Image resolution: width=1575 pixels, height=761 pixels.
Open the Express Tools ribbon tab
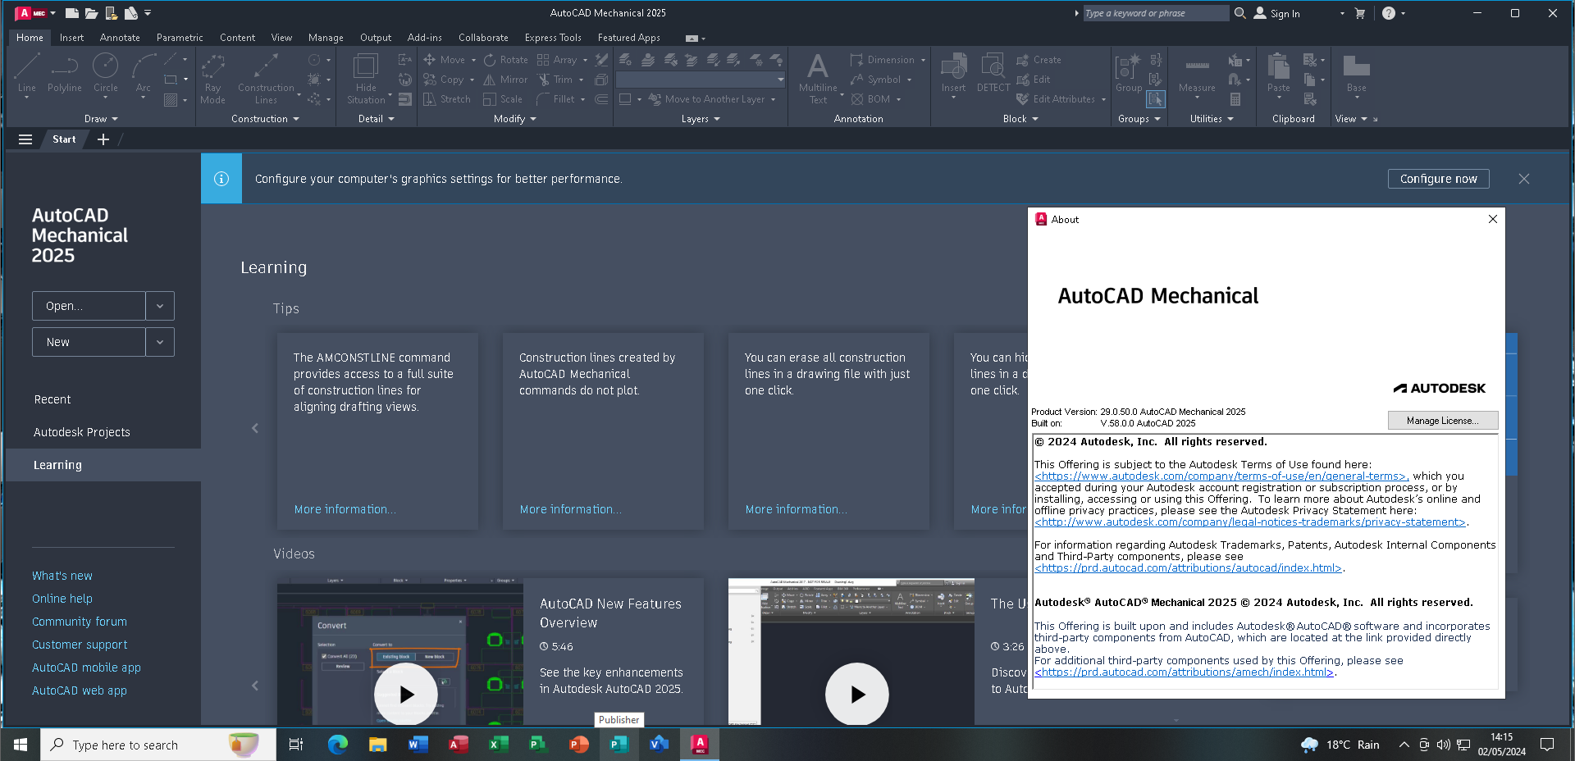click(553, 38)
